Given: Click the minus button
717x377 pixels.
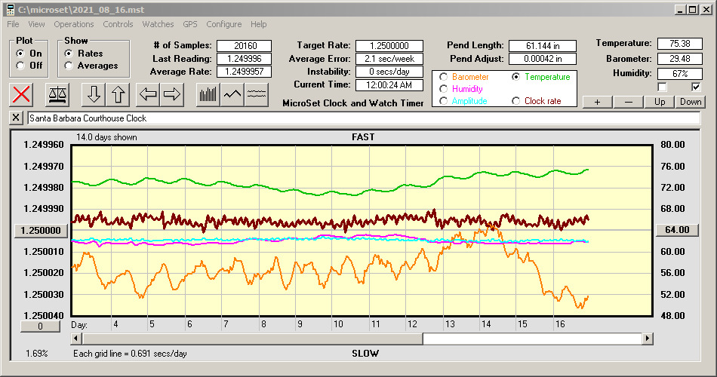Looking at the screenshot, I should [x=628, y=102].
